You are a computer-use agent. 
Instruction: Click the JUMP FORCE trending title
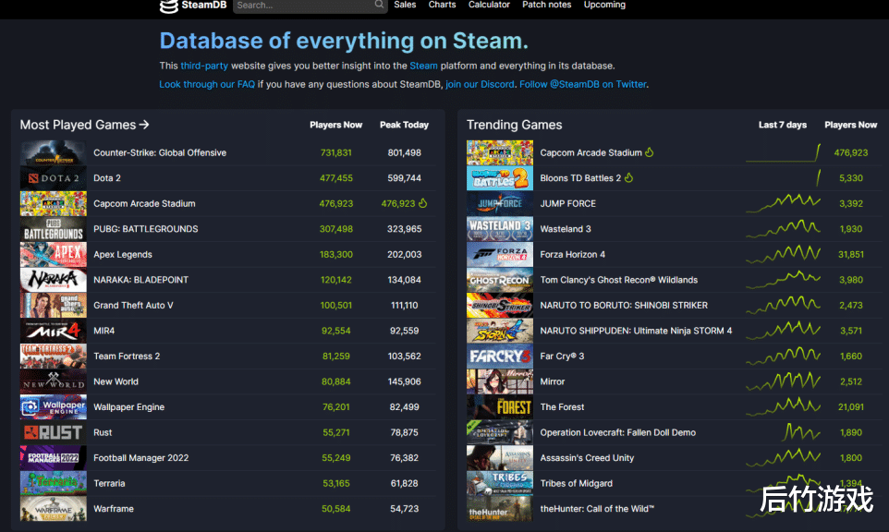point(567,203)
